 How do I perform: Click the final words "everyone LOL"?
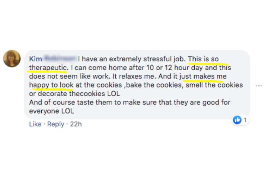point(52,111)
